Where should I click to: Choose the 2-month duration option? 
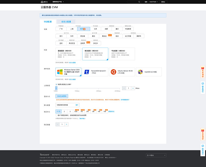pyautogui.click(x=64, y=112)
